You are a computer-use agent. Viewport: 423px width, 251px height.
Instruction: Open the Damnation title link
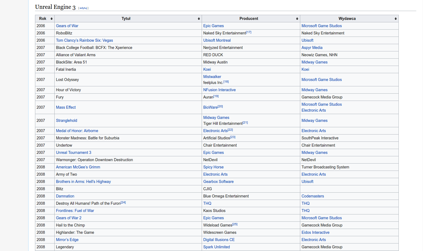(x=65, y=196)
